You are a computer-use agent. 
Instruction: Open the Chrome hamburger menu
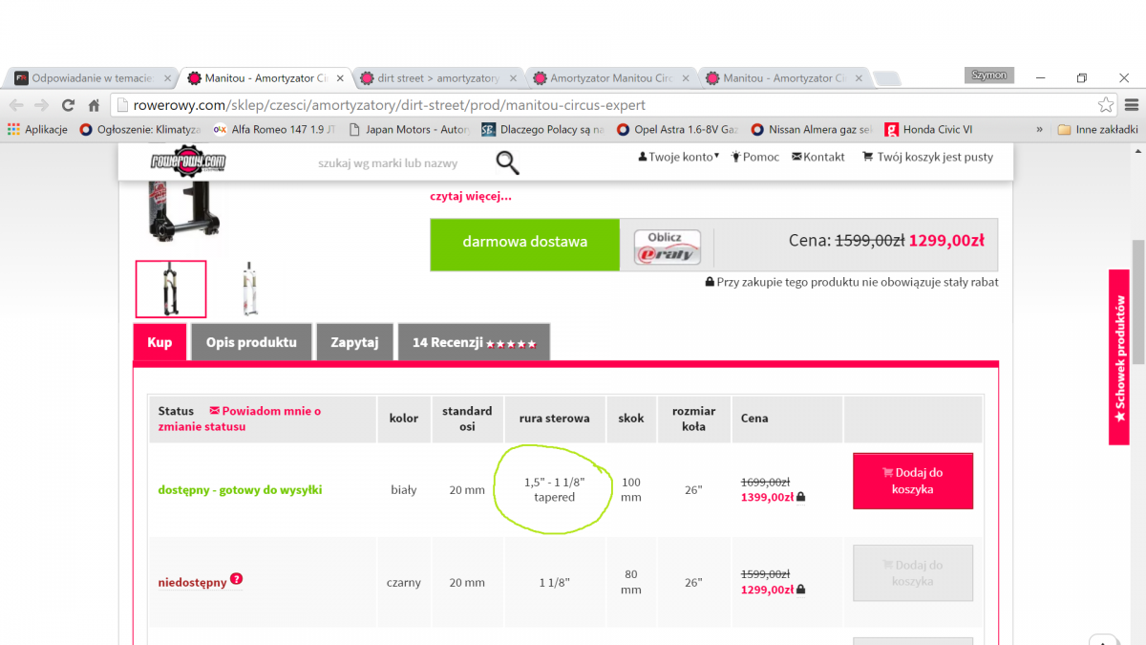tap(1132, 105)
